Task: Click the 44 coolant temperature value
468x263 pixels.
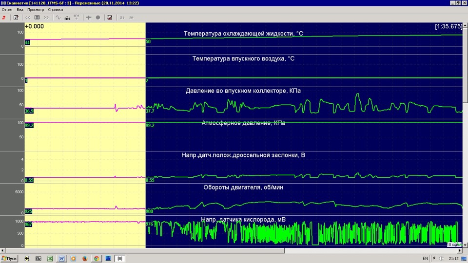Action: click(x=27, y=43)
